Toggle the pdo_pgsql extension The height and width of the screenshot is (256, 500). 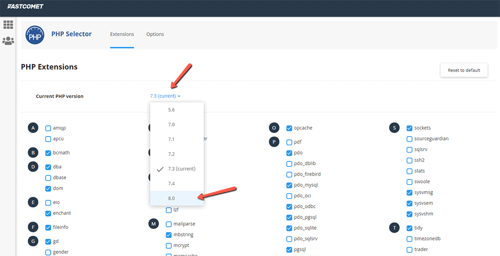[x=289, y=217]
